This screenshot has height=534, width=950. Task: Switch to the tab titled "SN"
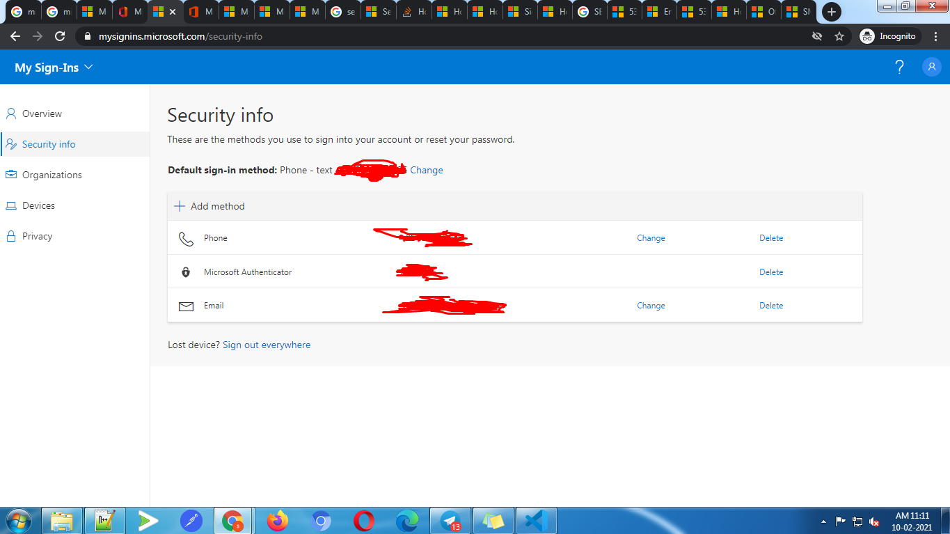pyautogui.click(x=798, y=12)
